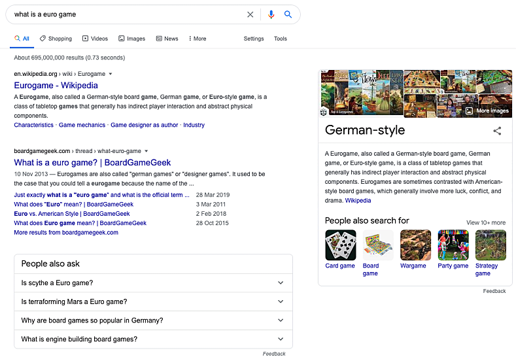Viewport: 516px width, 359px height.
Task: Submit search with magnifying glass icon
Action: pos(288,14)
